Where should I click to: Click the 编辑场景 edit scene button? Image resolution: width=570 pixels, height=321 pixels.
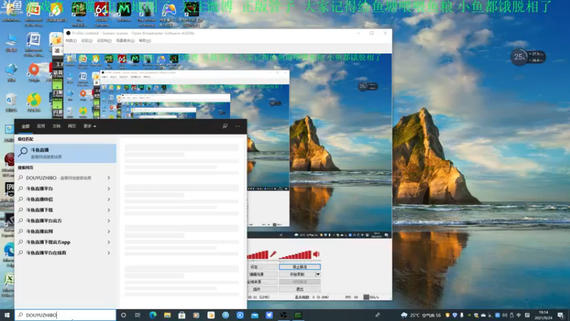pyautogui.click(x=262, y=274)
